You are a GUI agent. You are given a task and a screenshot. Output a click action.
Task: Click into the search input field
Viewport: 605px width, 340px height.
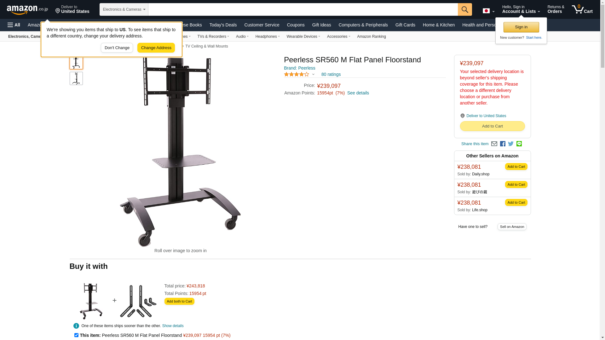303,9
